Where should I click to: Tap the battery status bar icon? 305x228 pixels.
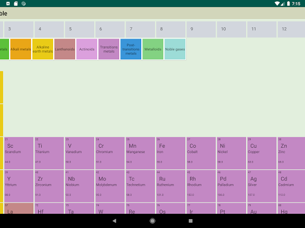288,4
